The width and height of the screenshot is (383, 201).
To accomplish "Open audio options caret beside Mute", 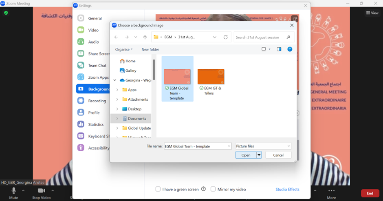I will pos(23,190).
